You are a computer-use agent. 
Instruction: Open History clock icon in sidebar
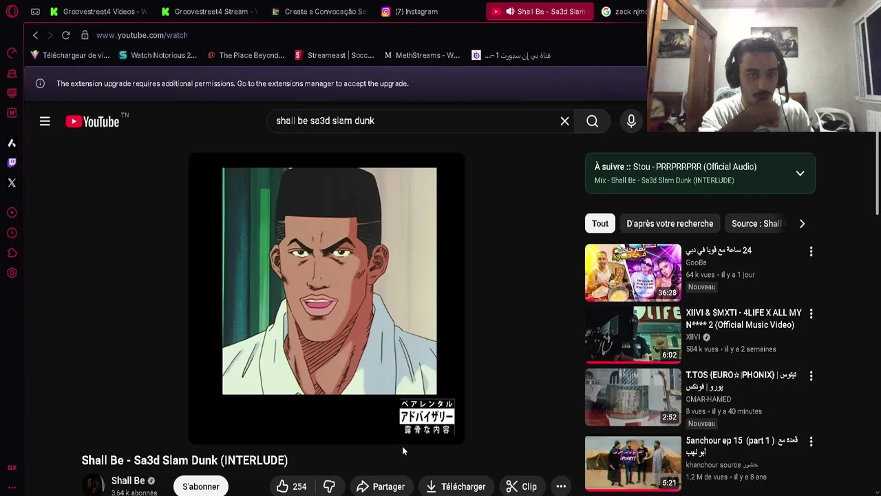coord(12,233)
